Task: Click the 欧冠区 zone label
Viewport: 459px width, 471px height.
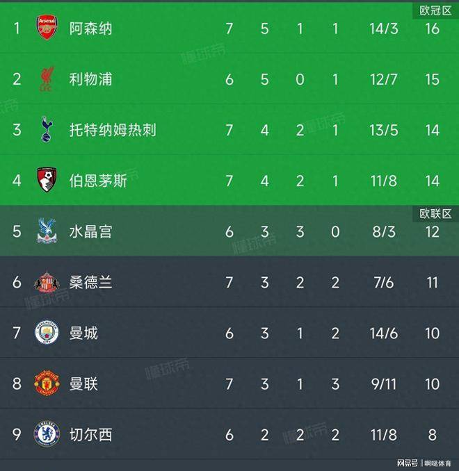Action: (x=435, y=10)
